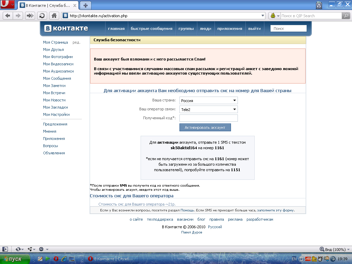Click the Объявления sidebar link
Image resolution: width=352 pixels, height=264 pixels.
click(x=54, y=153)
